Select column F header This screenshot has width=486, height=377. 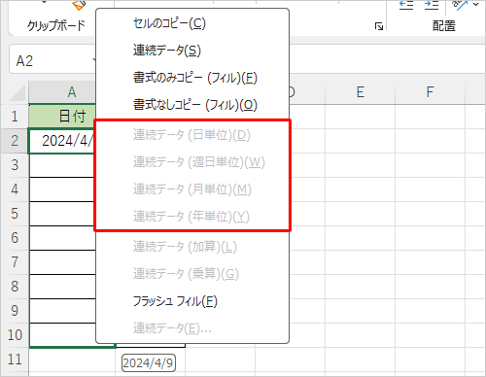430,92
